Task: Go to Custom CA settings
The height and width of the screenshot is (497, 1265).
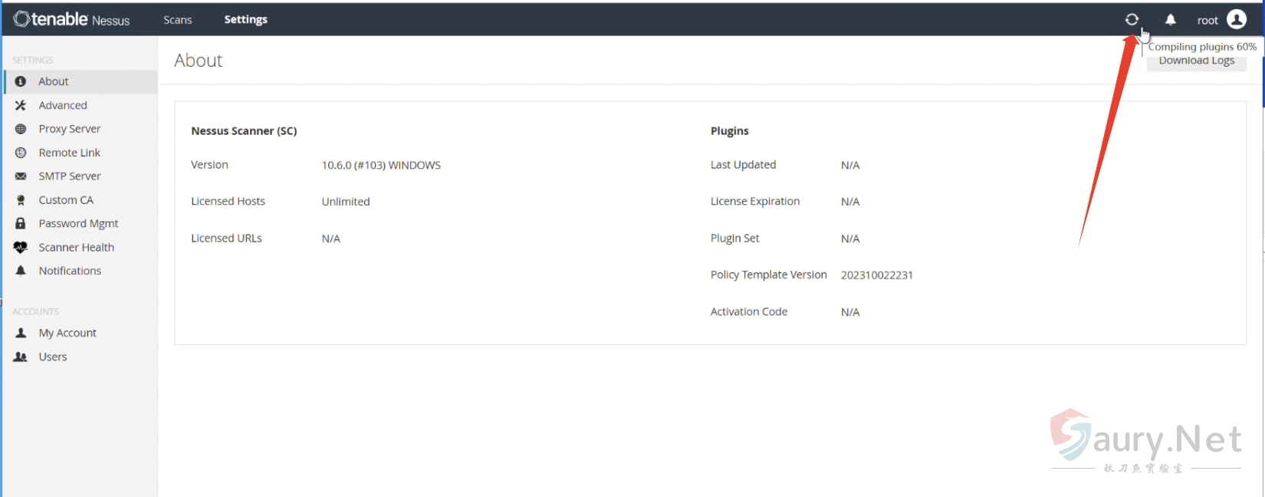Action: click(66, 200)
